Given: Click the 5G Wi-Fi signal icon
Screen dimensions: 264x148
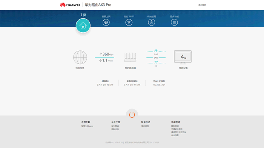Looking at the screenshot, I should point(156,62).
